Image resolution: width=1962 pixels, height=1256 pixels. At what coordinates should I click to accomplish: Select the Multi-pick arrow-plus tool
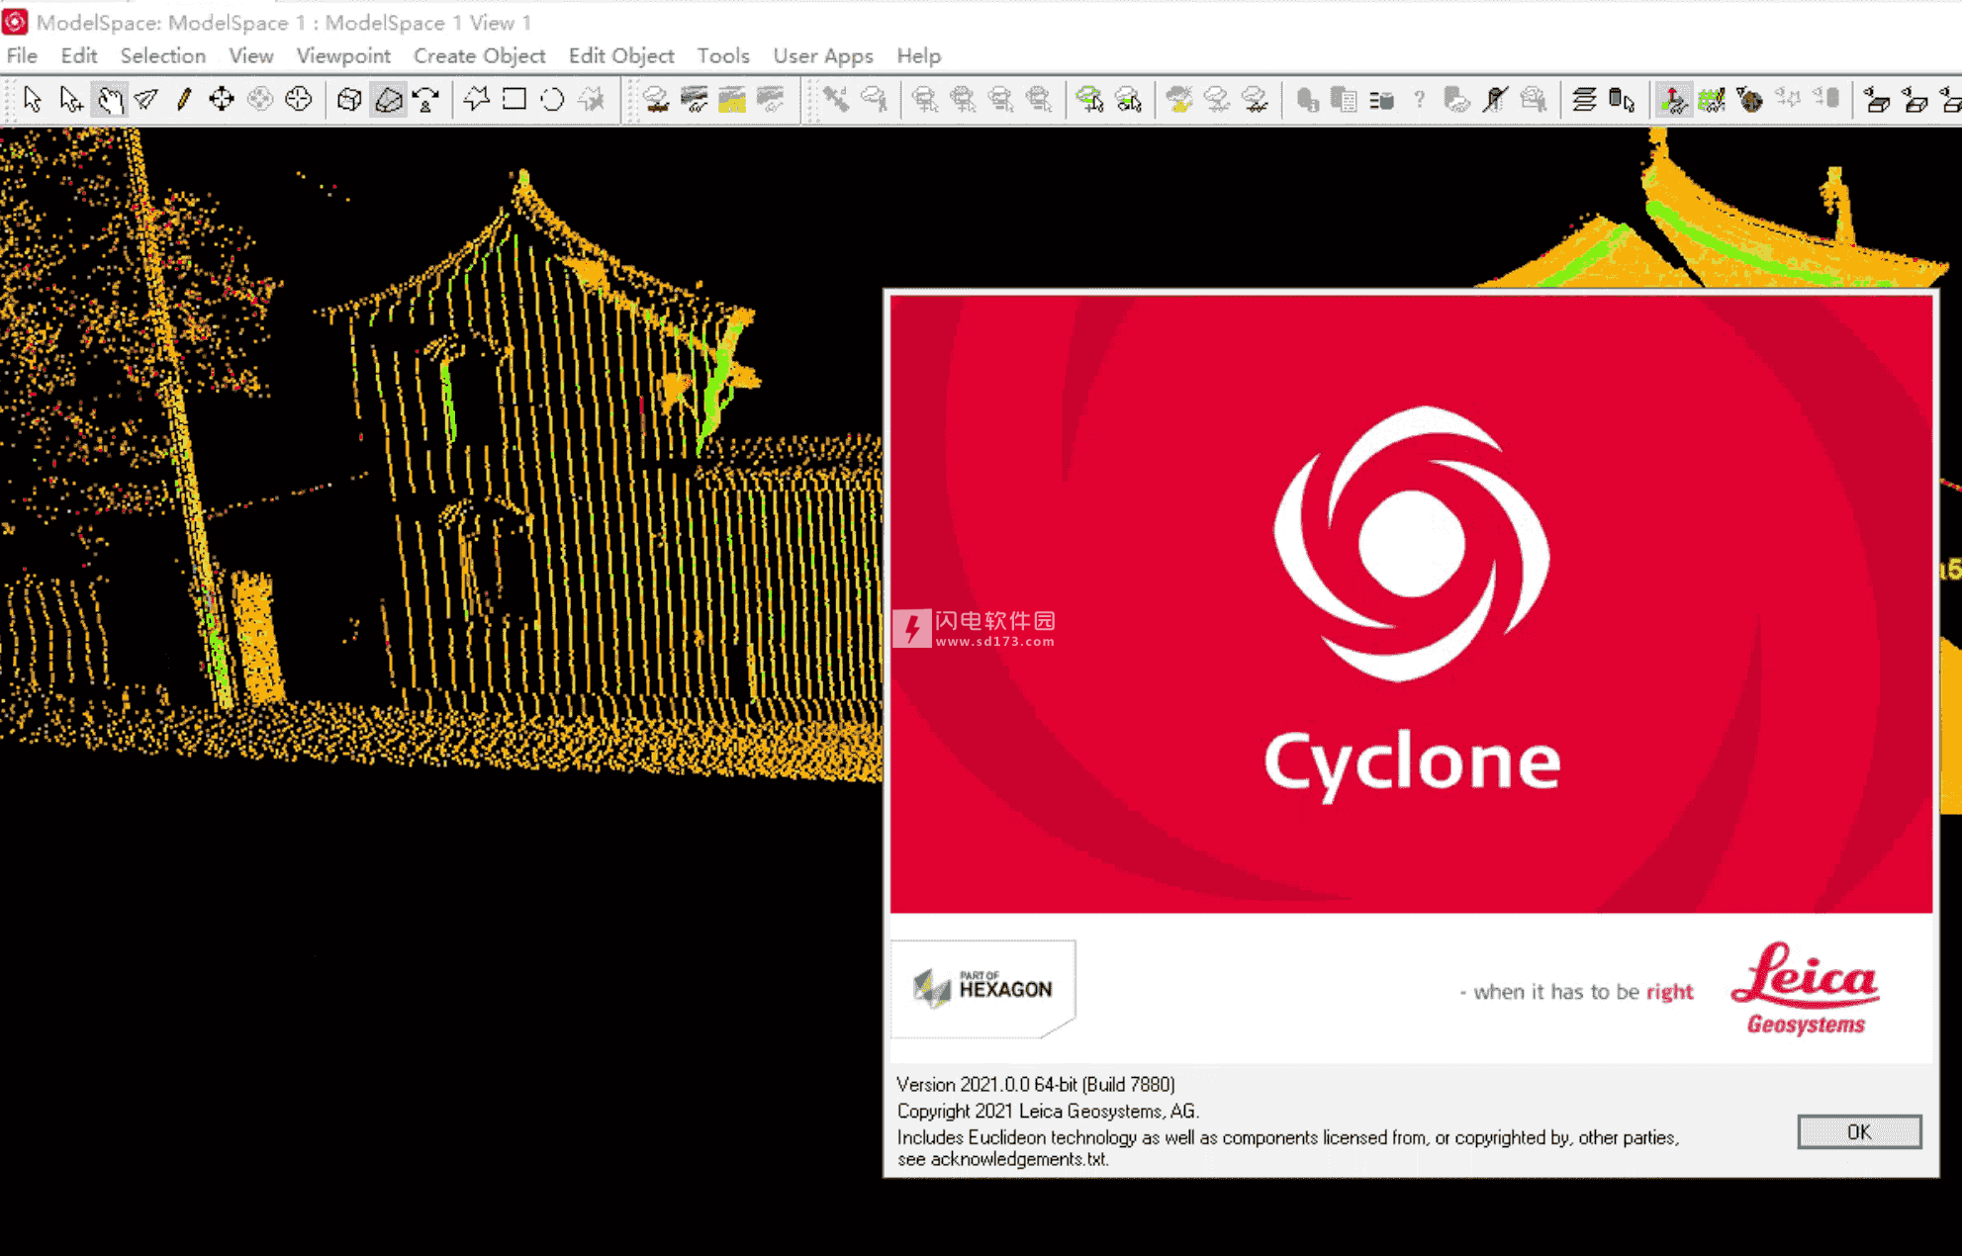click(70, 100)
